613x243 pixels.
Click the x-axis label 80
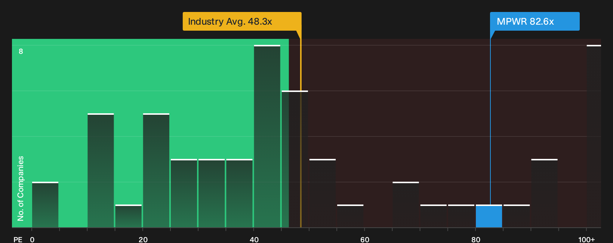[x=476, y=240]
